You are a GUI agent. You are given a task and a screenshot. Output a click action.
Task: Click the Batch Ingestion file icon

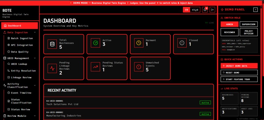click(x=9, y=38)
